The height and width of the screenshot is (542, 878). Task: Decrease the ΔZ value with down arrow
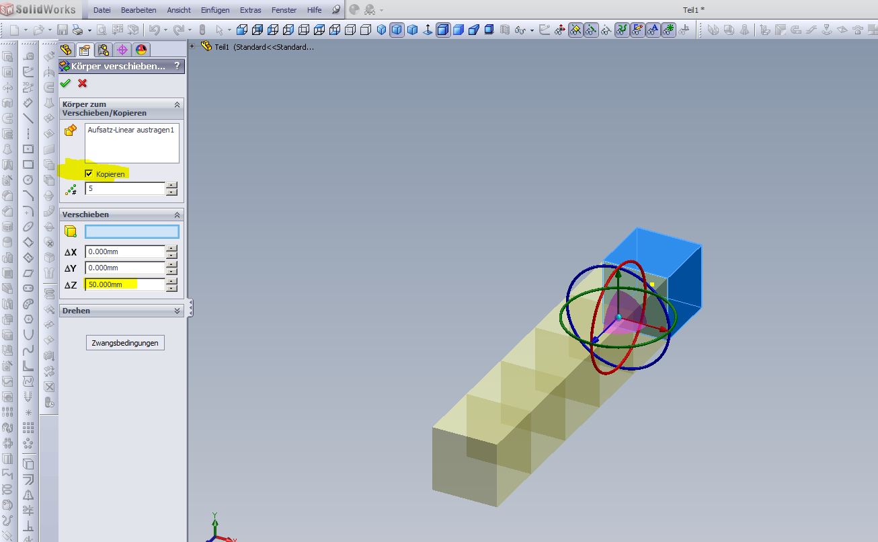click(171, 288)
